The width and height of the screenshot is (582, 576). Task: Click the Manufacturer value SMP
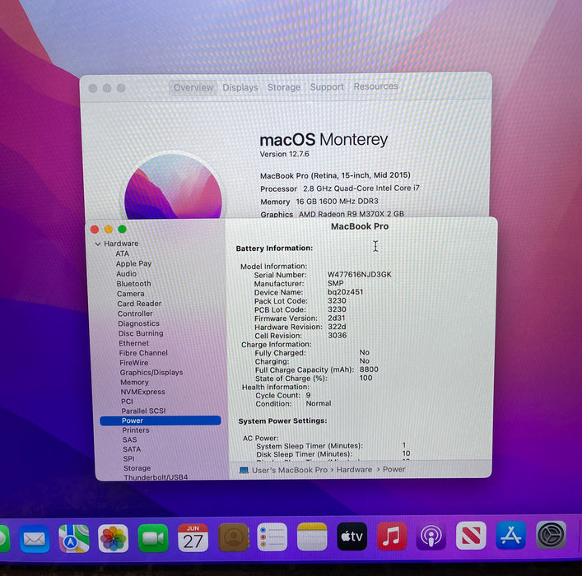point(335,283)
